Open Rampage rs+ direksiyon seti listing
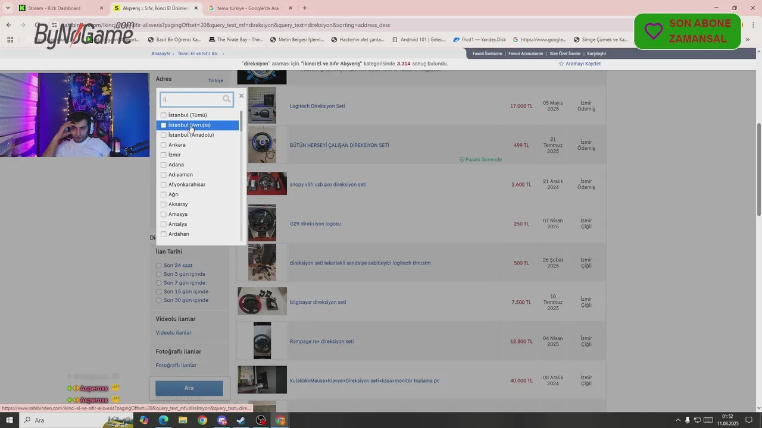The image size is (762, 428). coord(322,342)
